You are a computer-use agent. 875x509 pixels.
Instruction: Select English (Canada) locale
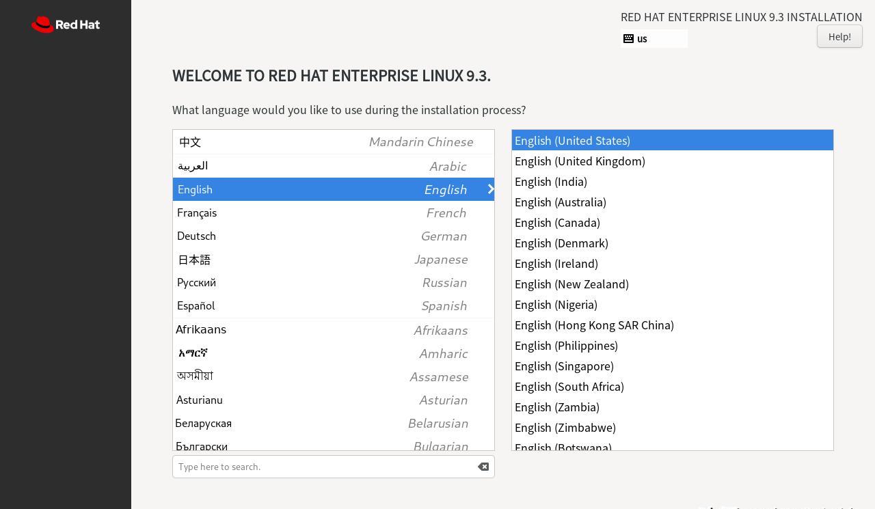pos(673,222)
